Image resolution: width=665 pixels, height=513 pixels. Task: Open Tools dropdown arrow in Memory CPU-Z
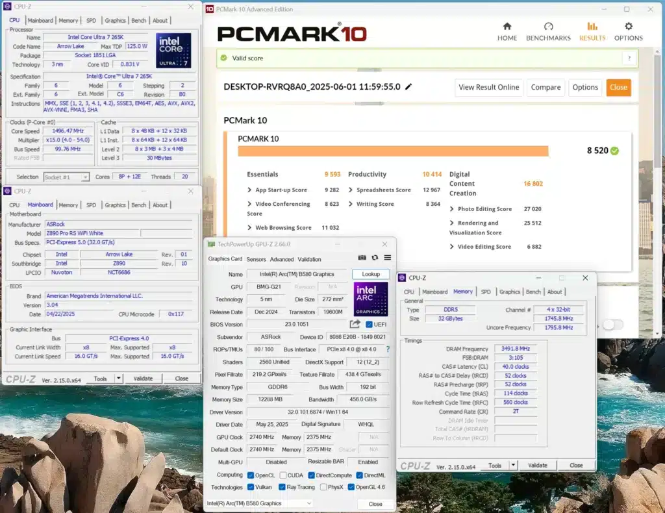click(x=513, y=466)
